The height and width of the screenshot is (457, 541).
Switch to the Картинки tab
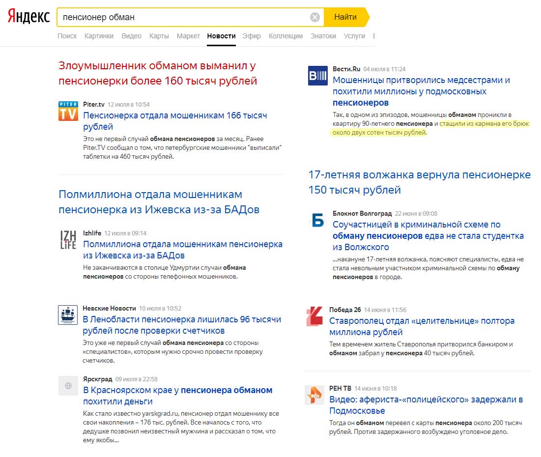99,36
